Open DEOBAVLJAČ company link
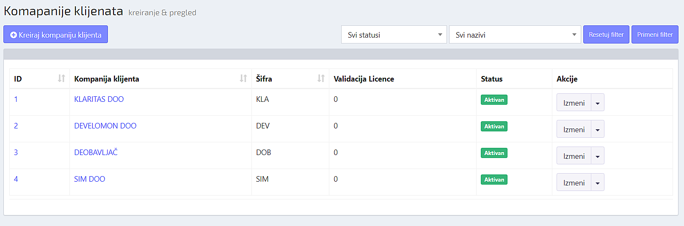Image resolution: width=684 pixels, height=226 pixels. click(96, 152)
